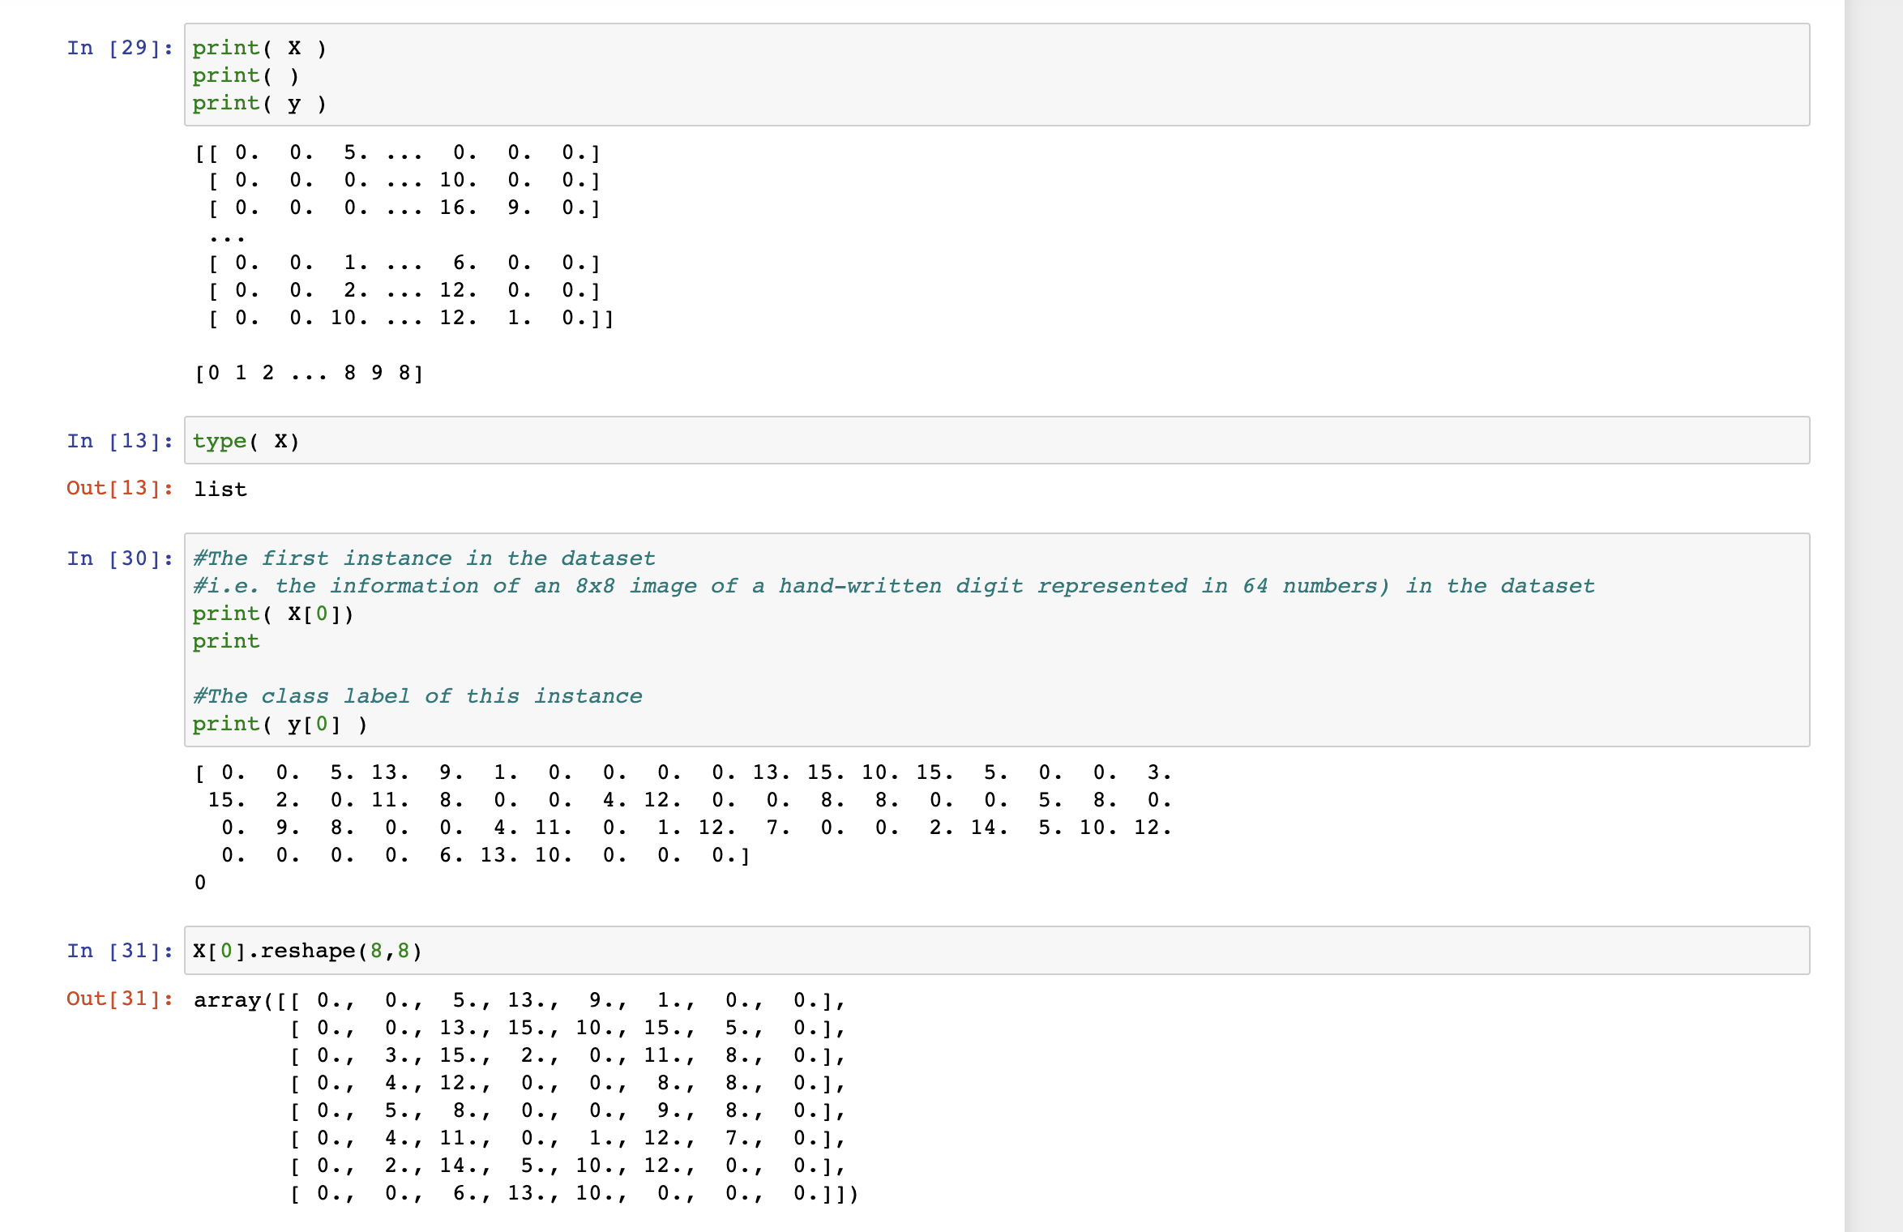
Task: Click the print( X[0]) line in cell 30
Action: point(273,614)
